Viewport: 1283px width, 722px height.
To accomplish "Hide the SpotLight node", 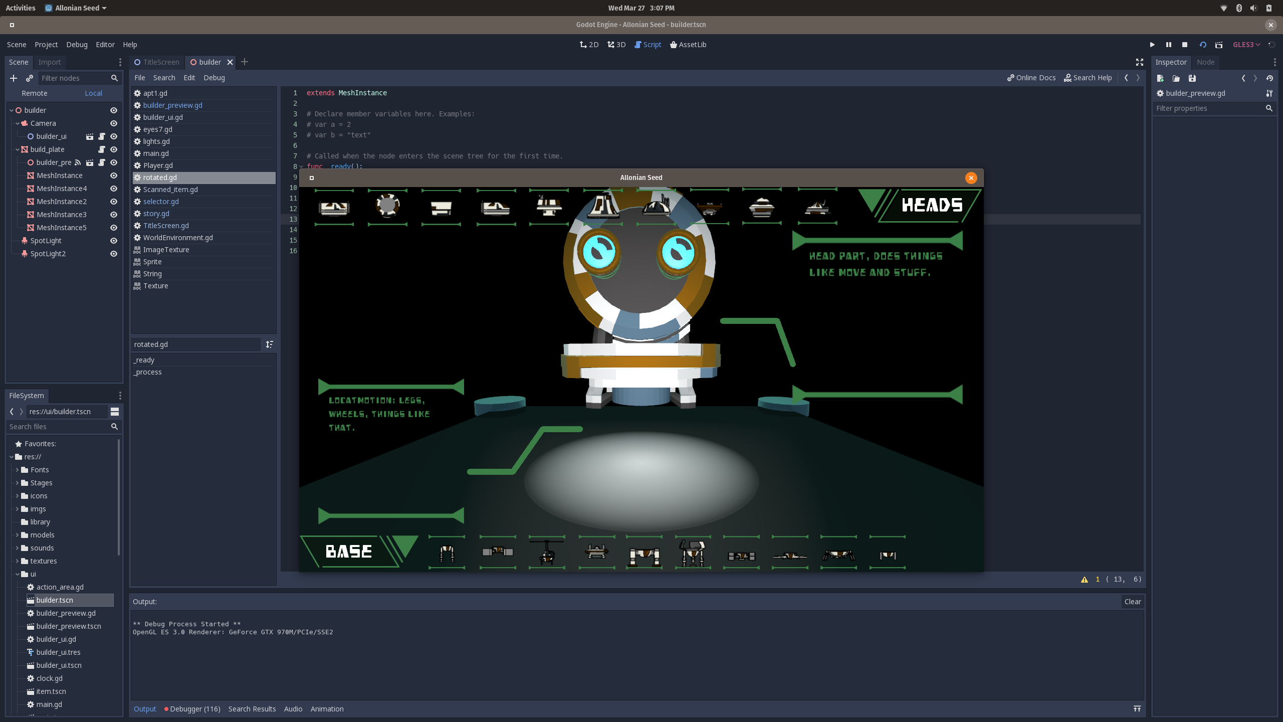I will (114, 241).
